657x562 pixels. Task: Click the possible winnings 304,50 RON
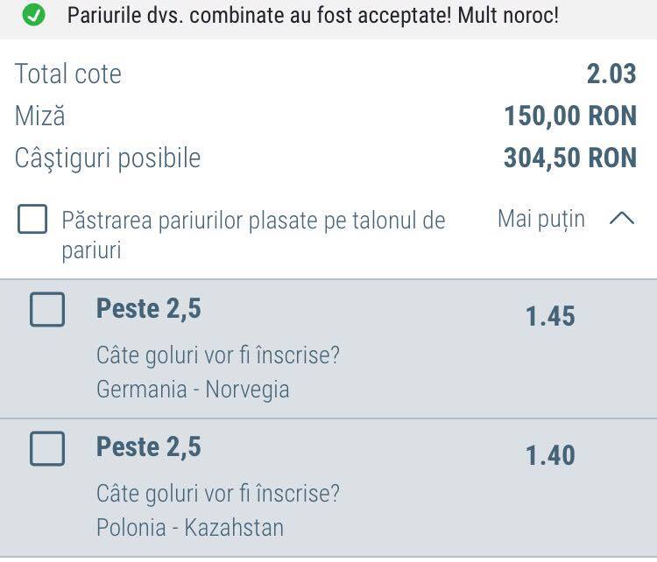point(570,158)
